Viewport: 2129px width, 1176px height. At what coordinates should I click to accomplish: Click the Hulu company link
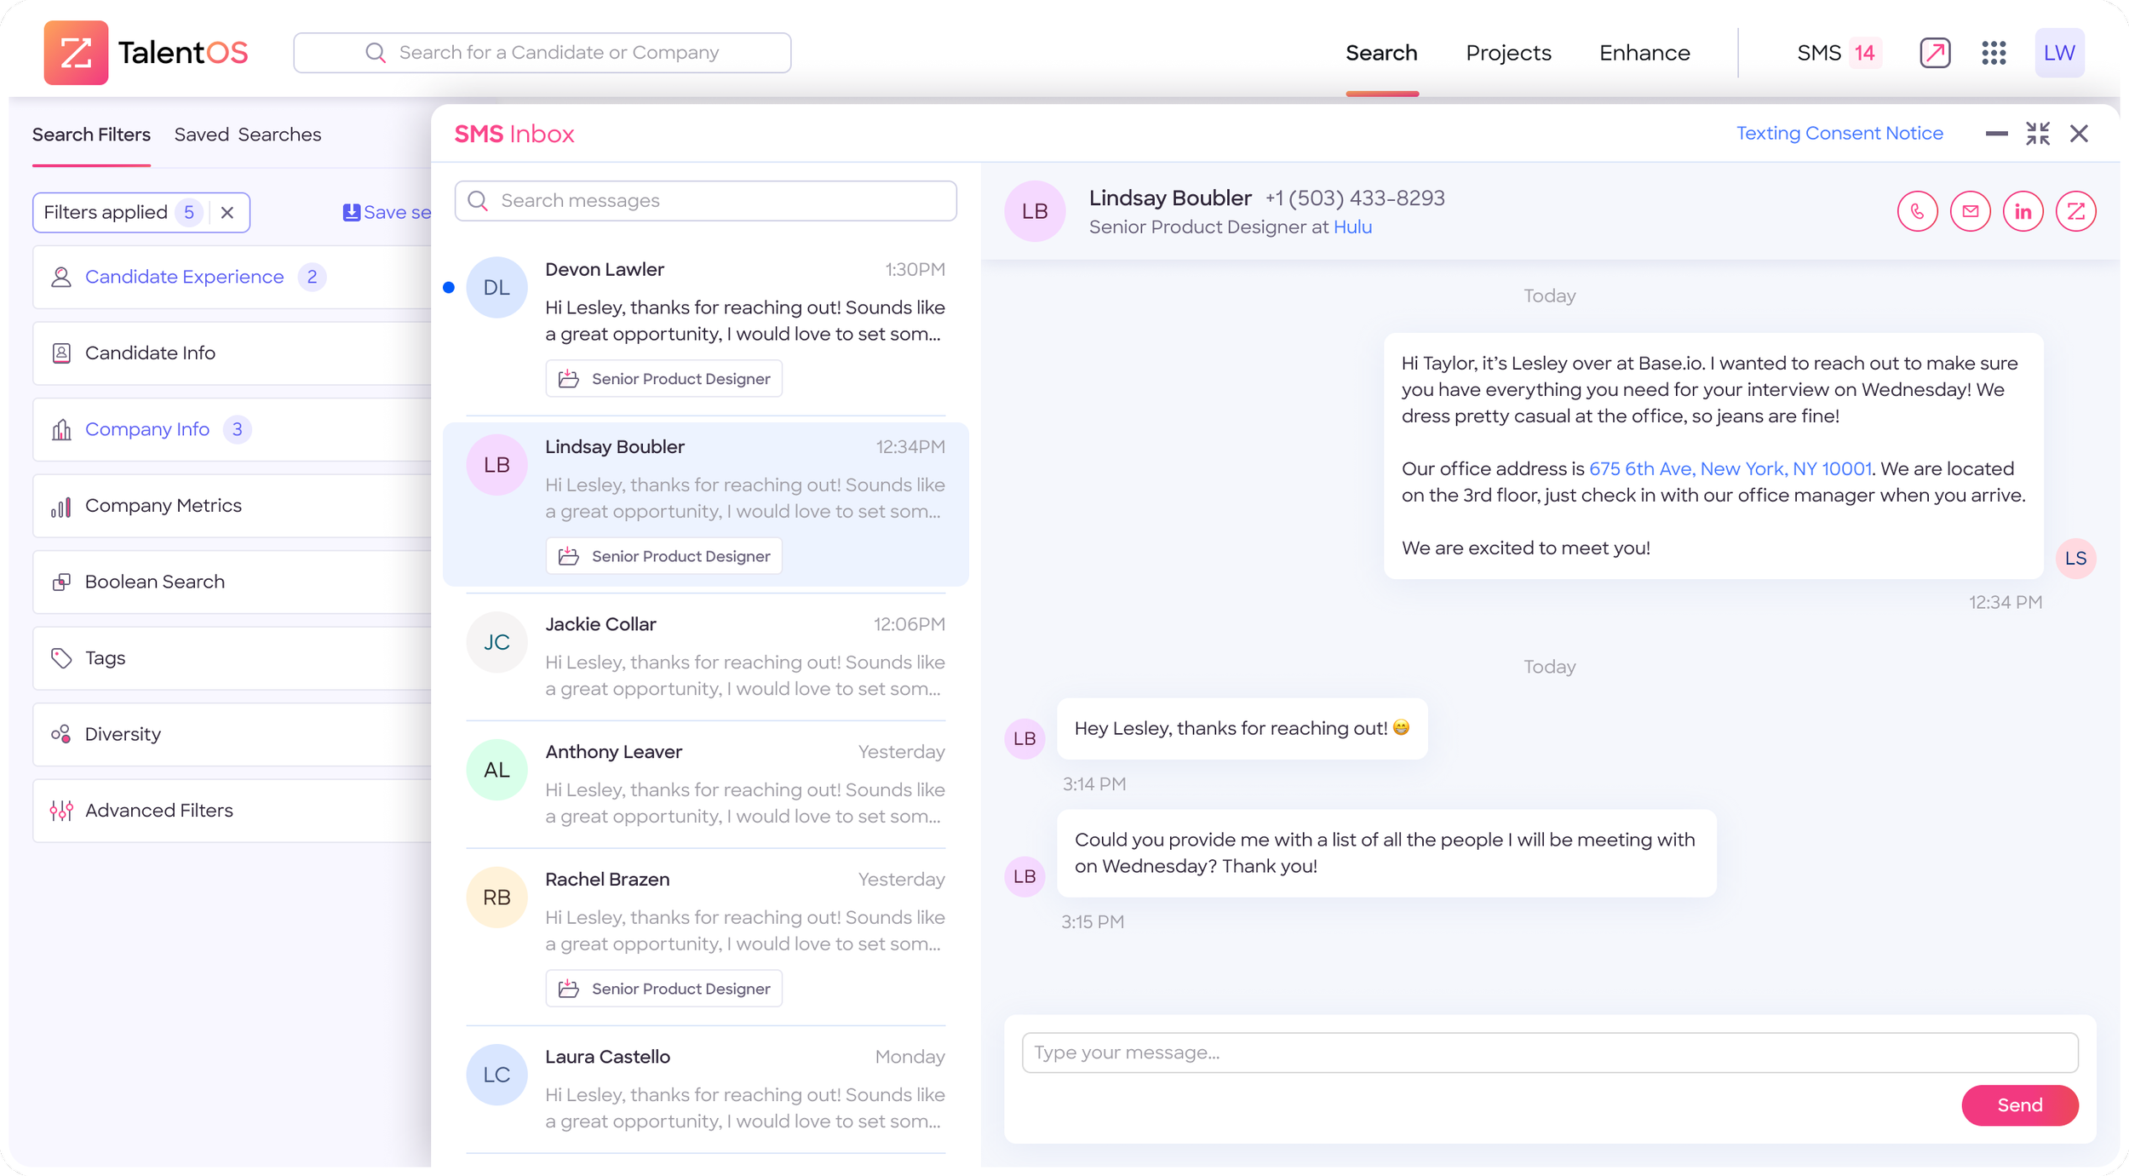tap(1352, 227)
